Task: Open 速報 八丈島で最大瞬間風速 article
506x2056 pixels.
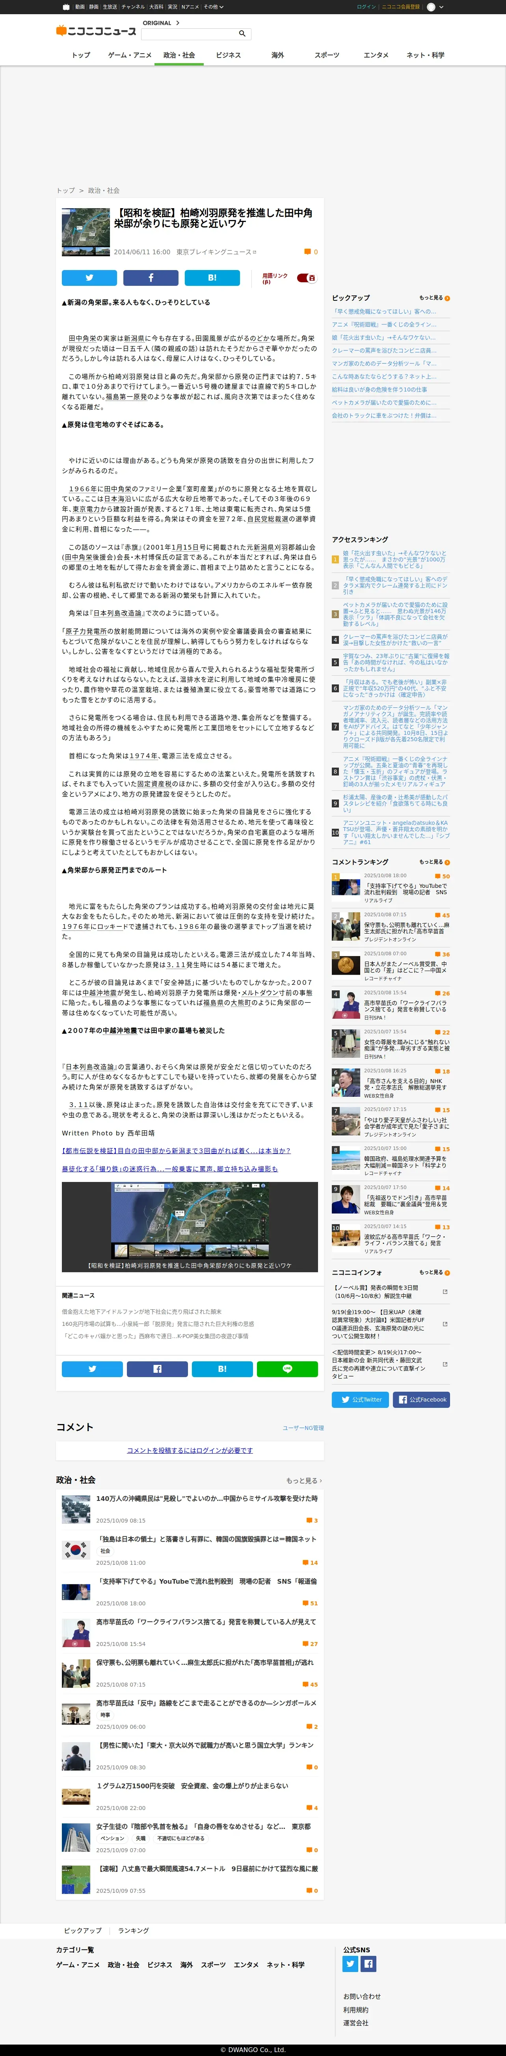Action: (207, 1868)
